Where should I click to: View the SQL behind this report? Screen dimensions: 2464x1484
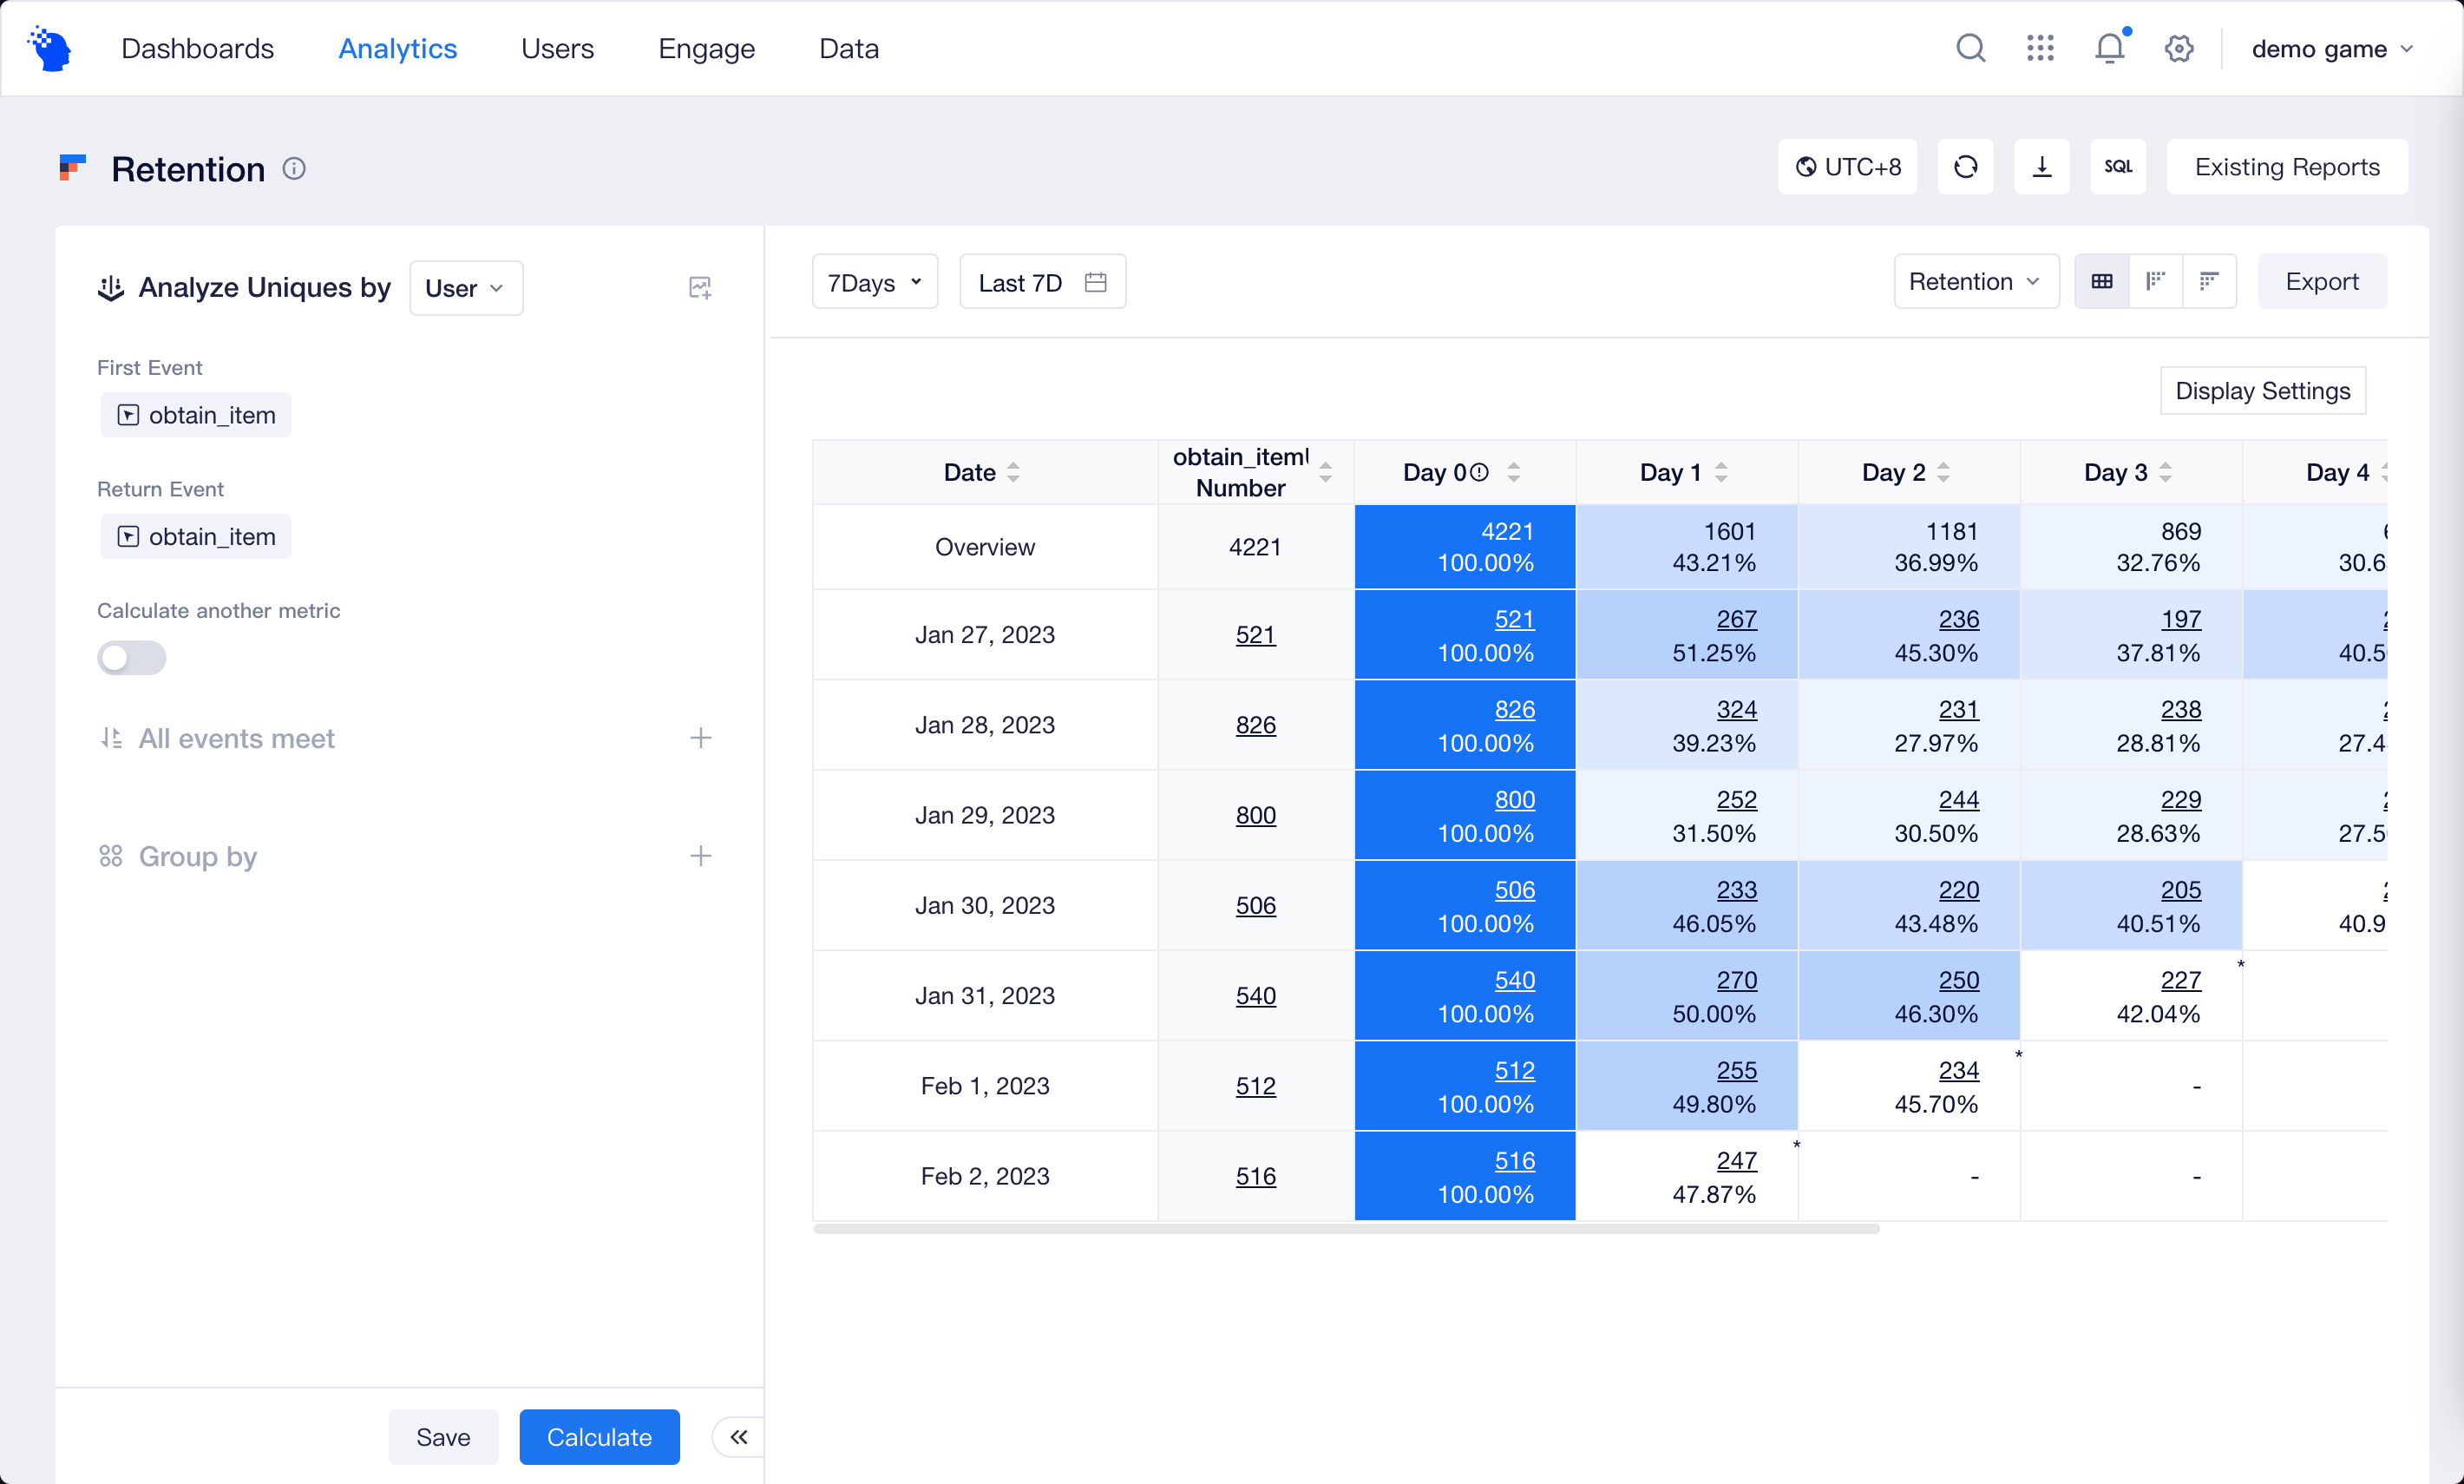point(2118,166)
